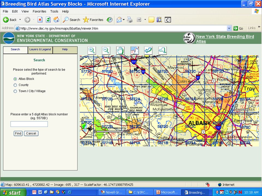The width and height of the screenshot is (262, 196).
Task: Select the map Zoom Out tool
Action: pos(106,51)
